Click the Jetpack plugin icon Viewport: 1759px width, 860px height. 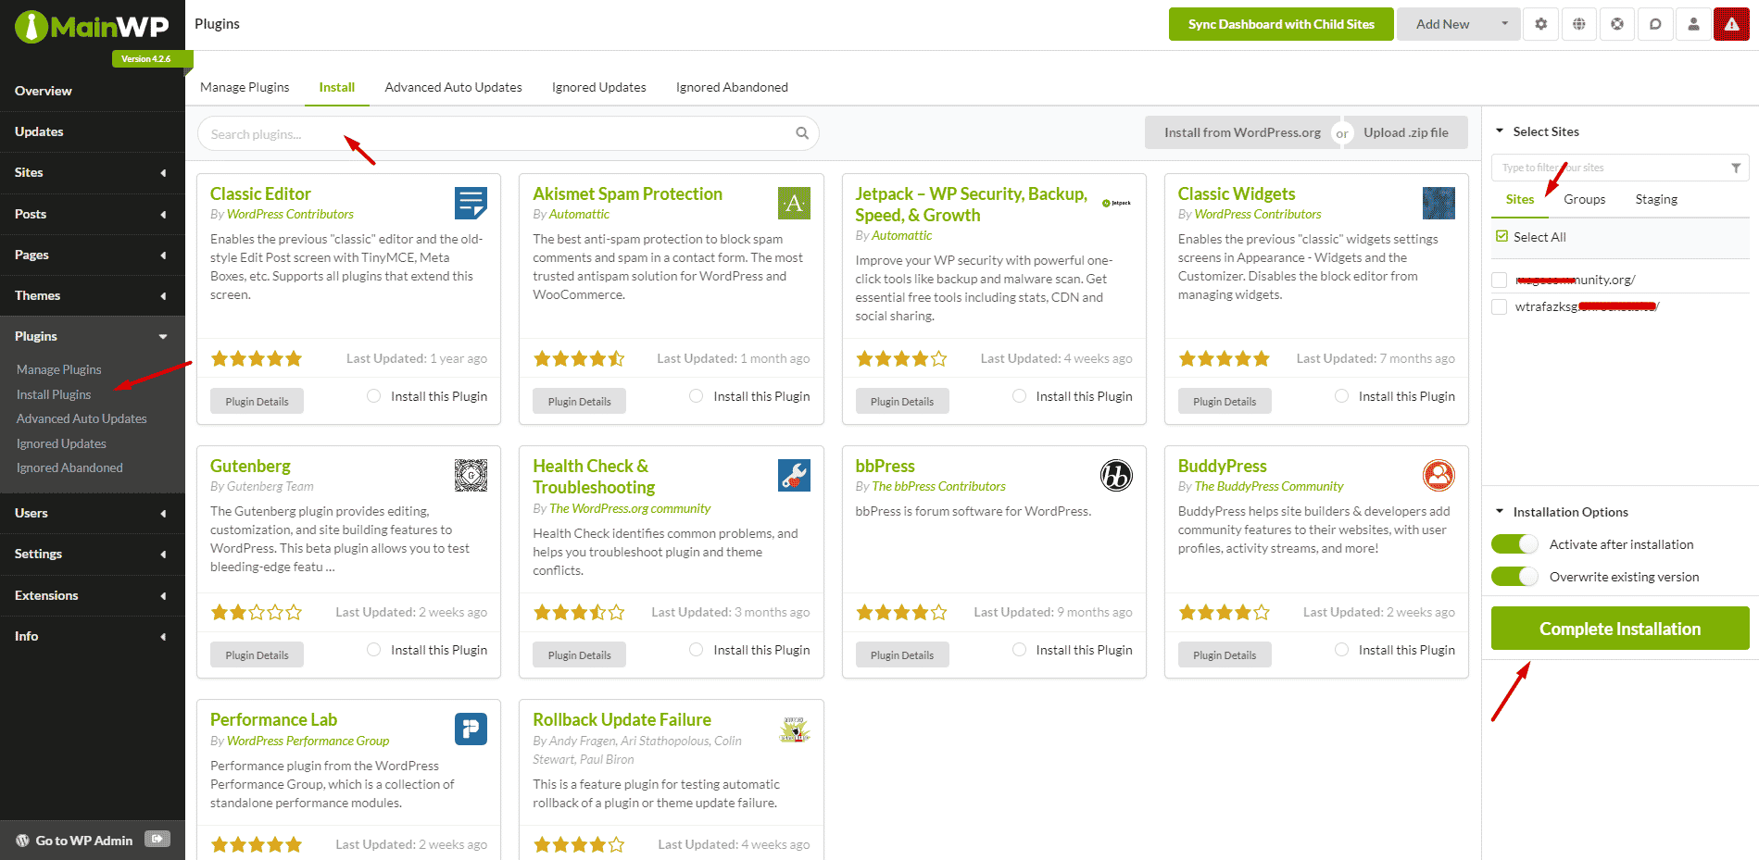click(1116, 203)
